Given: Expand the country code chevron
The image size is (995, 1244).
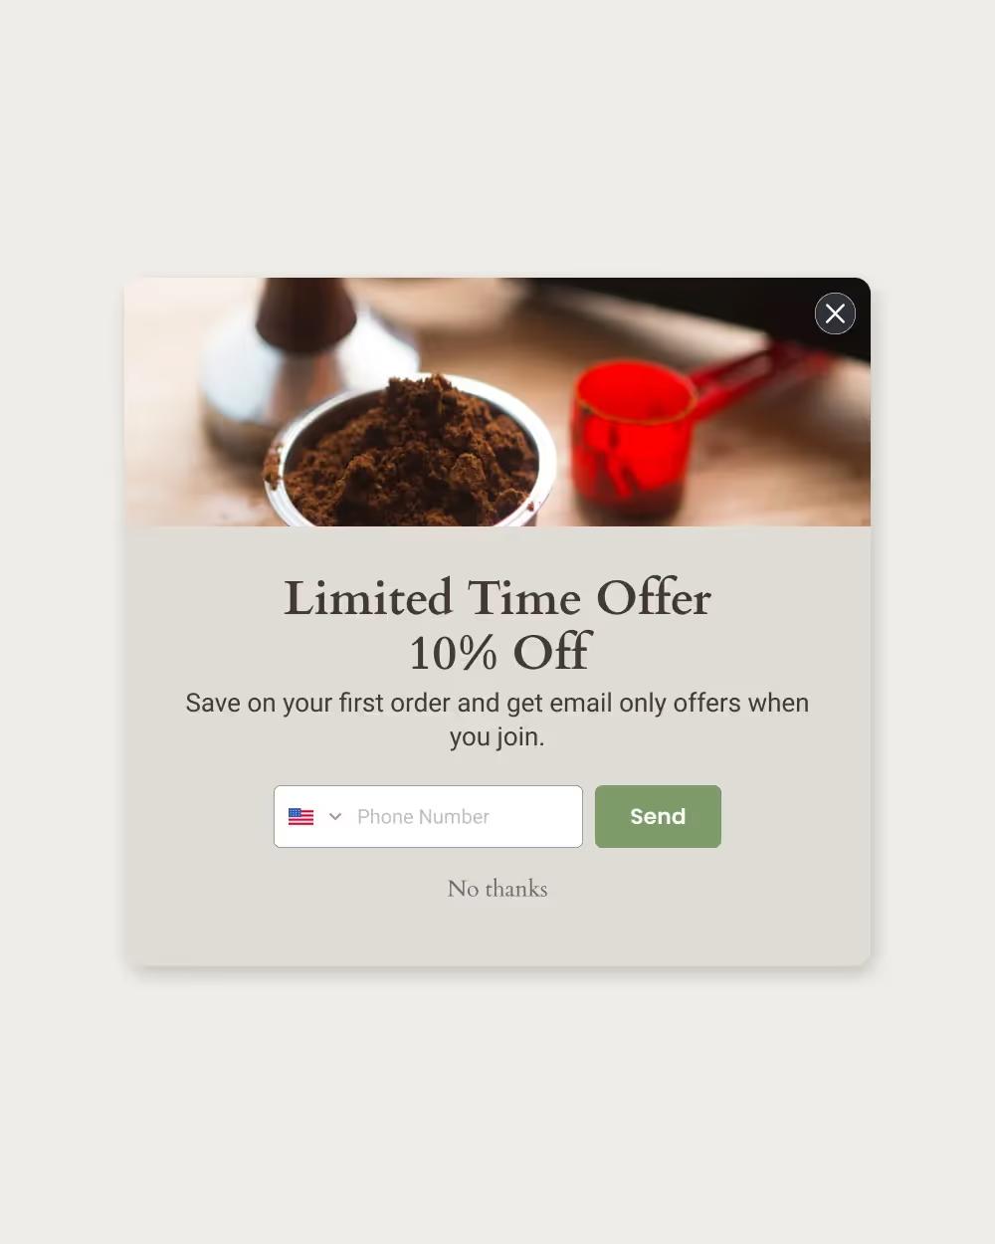Looking at the screenshot, I should 335,817.
